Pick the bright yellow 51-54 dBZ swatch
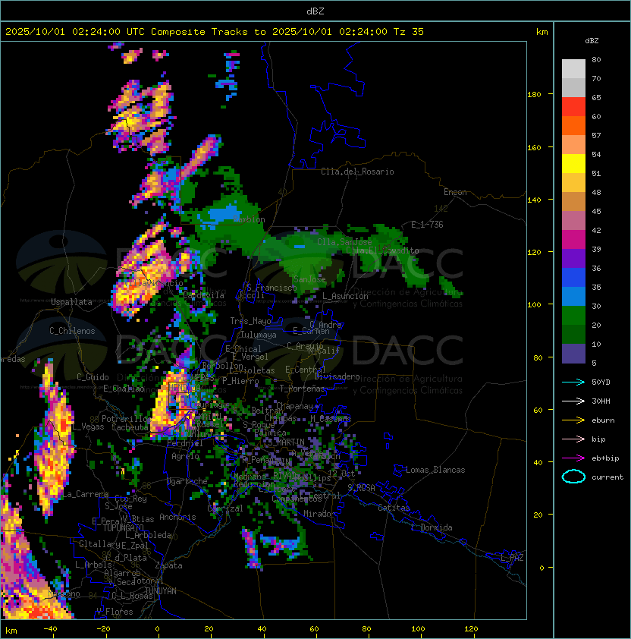This screenshot has width=631, height=639. tap(573, 164)
